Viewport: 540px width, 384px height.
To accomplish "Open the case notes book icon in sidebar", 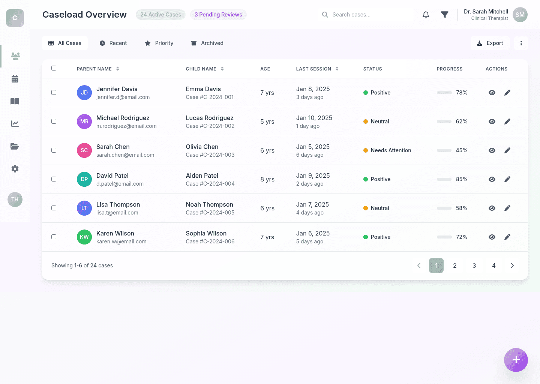I will coord(15,101).
